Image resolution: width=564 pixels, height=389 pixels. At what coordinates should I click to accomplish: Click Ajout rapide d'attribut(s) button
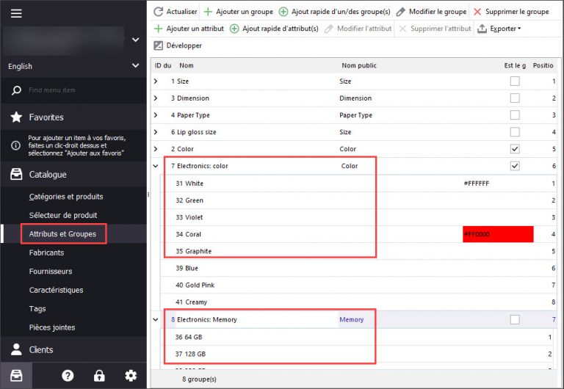[274, 29]
